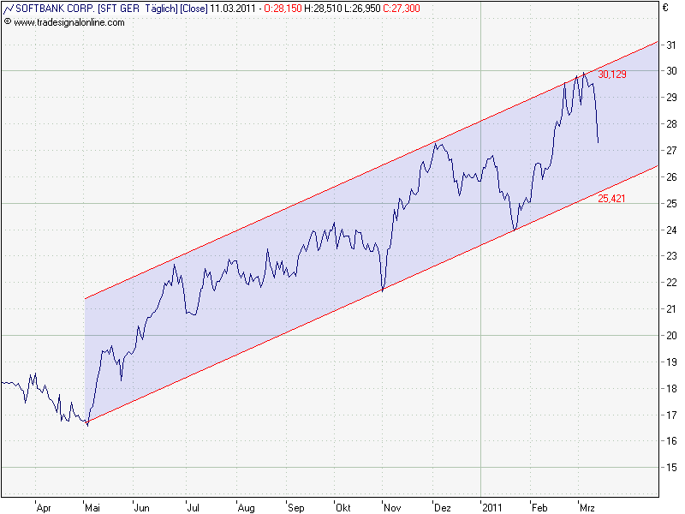The height and width of the screenshot is (514, 685).
Task: Click the Aug label on time axis
Action: click(247, 508)
